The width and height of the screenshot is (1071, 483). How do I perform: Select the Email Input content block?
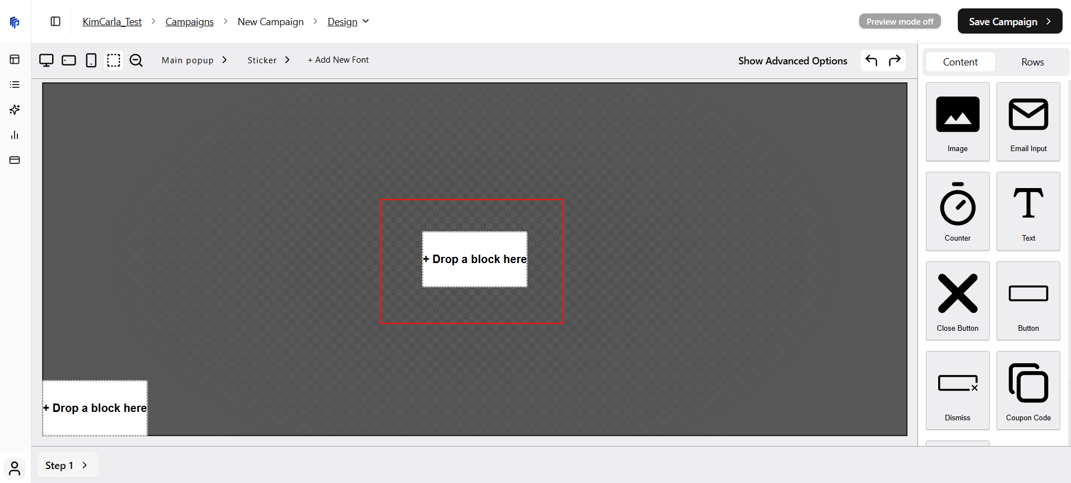tap(1028, 122)
